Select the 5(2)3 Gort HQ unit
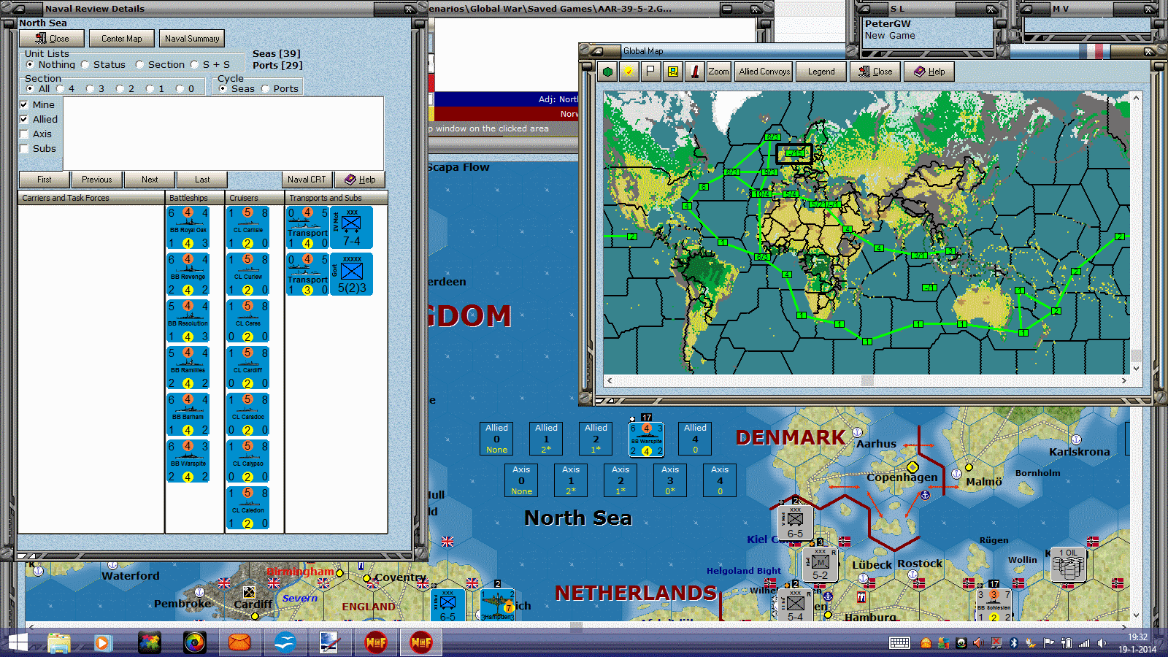The height and width of the screenshot is (657, 1168). tap(352, 274)
